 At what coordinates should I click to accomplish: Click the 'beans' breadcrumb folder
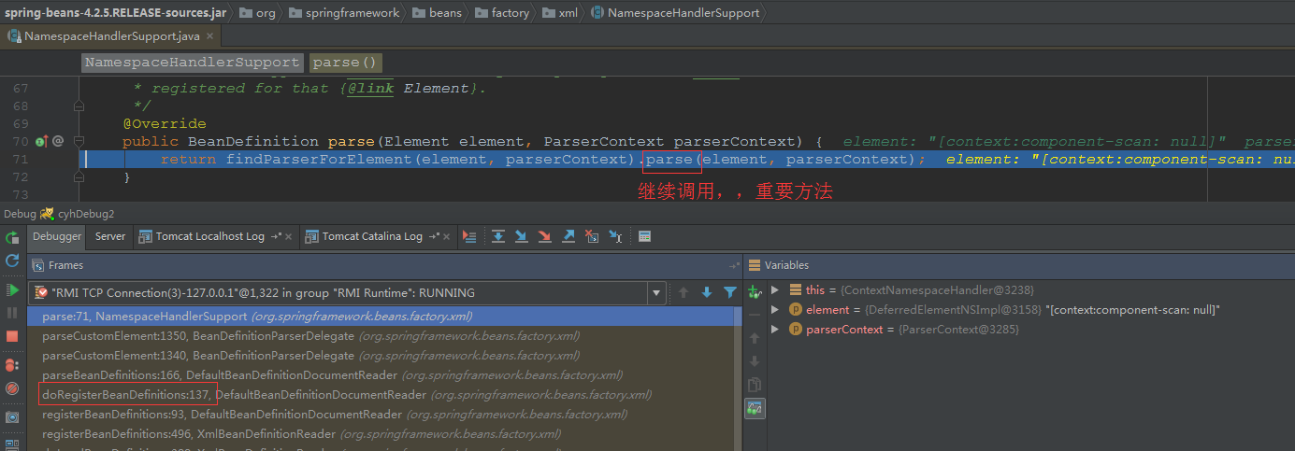pos(438,13)
